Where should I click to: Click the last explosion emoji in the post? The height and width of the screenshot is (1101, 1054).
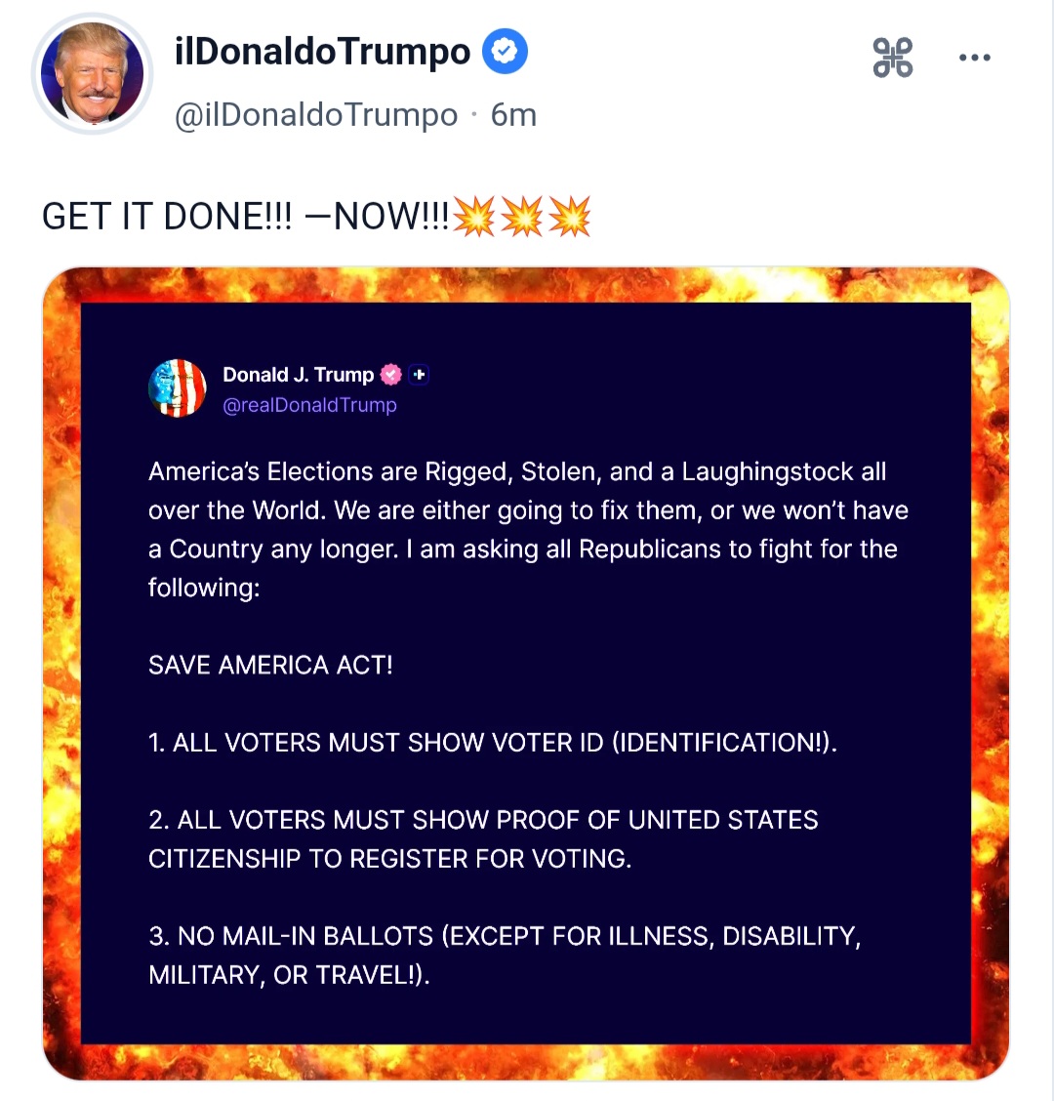[570, 216]
